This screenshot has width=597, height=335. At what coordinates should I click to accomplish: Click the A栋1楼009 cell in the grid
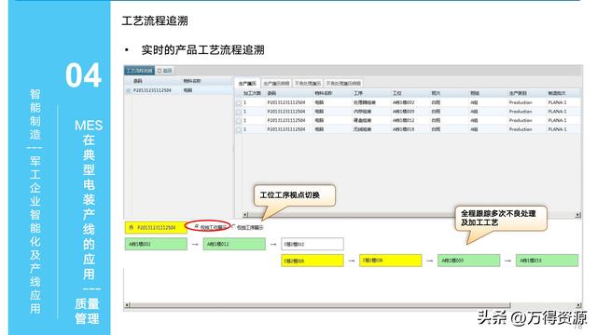point(403,112)
